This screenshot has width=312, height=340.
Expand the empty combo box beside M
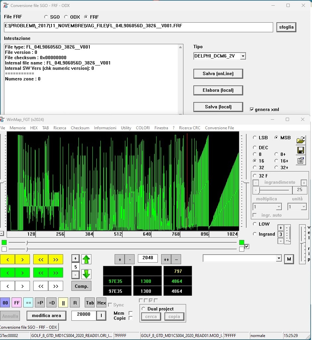pyautogui.click(x=278, y=259)
